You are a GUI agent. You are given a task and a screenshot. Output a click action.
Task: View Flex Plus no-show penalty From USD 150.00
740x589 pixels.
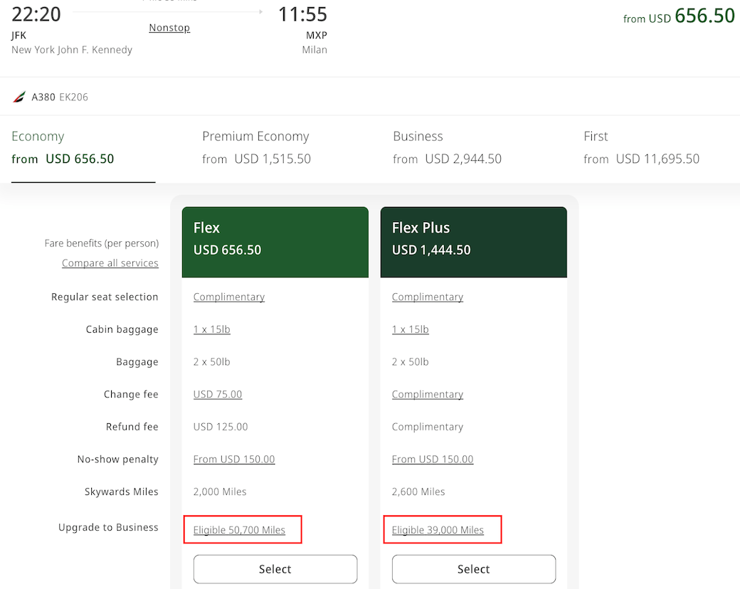433,460
